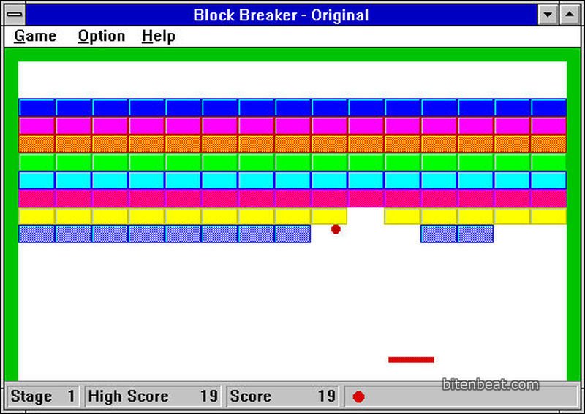Click the rightmost yellow brick
This screenshot has height=414, width=585.
click(x=548, y=216)
